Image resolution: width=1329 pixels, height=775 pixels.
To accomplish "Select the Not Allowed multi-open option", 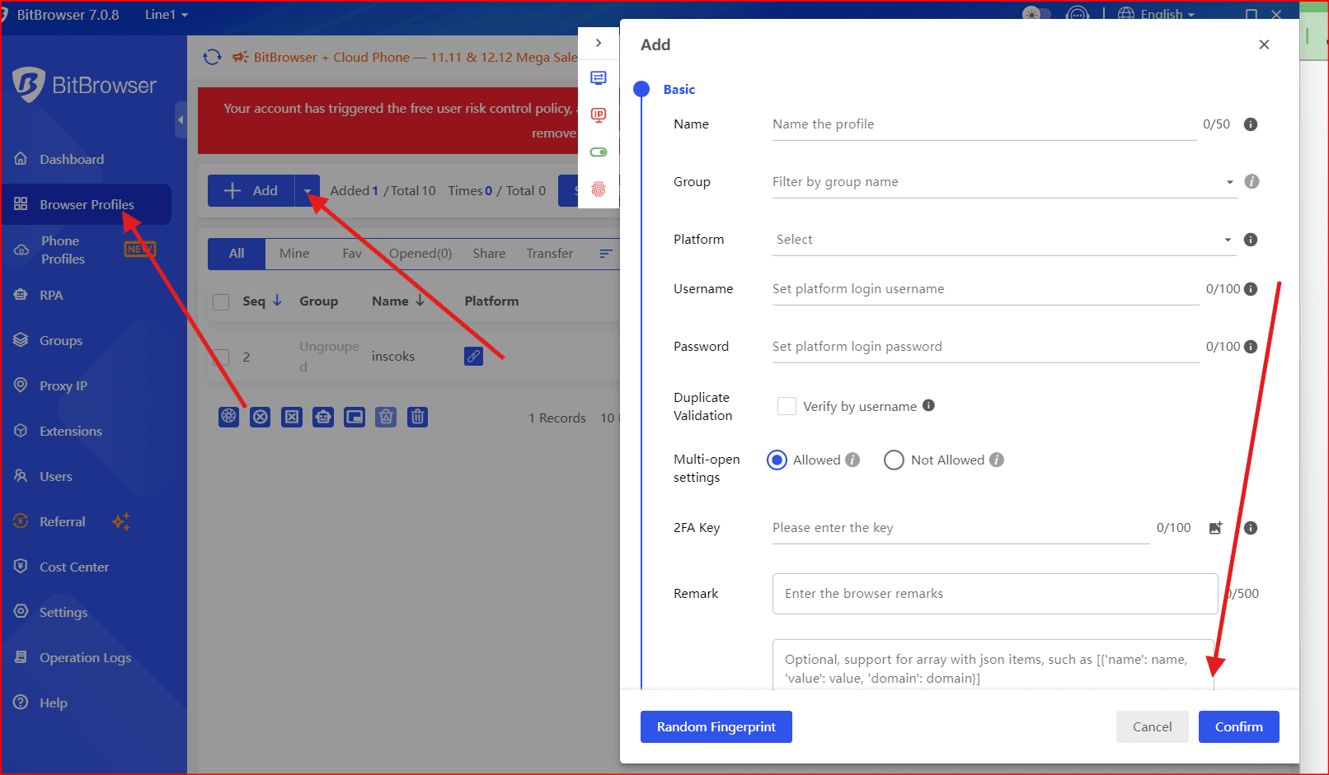I will point(894,460).
